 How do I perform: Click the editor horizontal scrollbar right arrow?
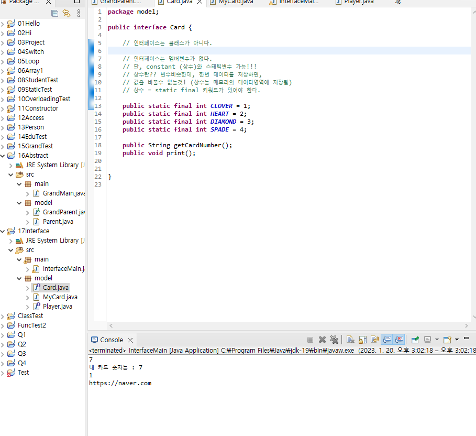[x=466, y=326]
